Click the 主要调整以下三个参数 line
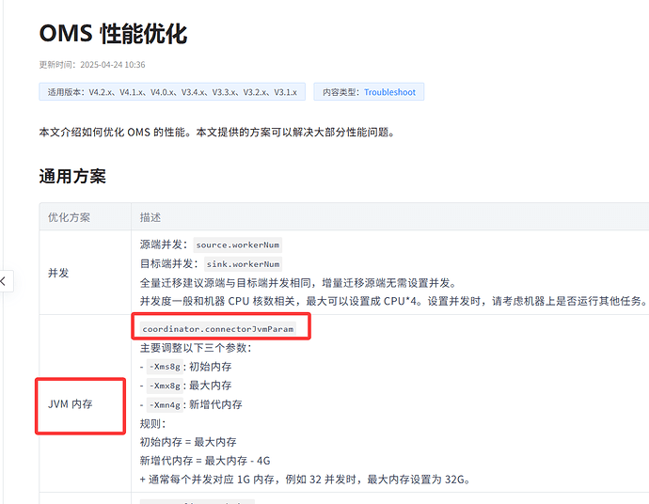Image resolution: width=649 pixels, height=504 pixels. point(196,348)
